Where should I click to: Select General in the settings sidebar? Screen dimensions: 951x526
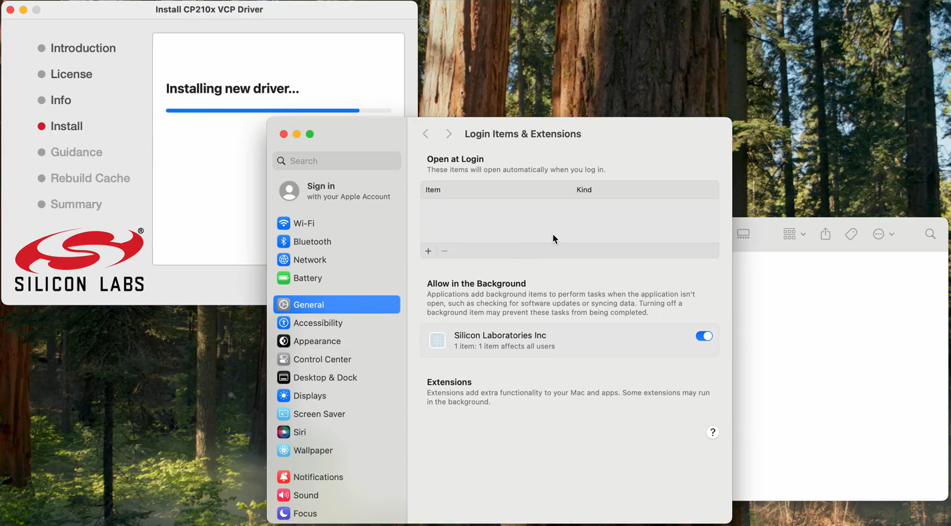(336, 305)
